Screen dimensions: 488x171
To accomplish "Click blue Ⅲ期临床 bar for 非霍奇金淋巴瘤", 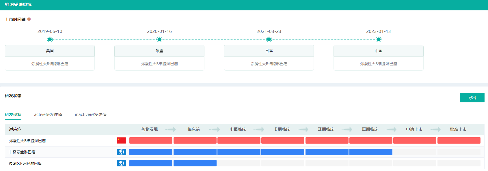I will 370,152.
